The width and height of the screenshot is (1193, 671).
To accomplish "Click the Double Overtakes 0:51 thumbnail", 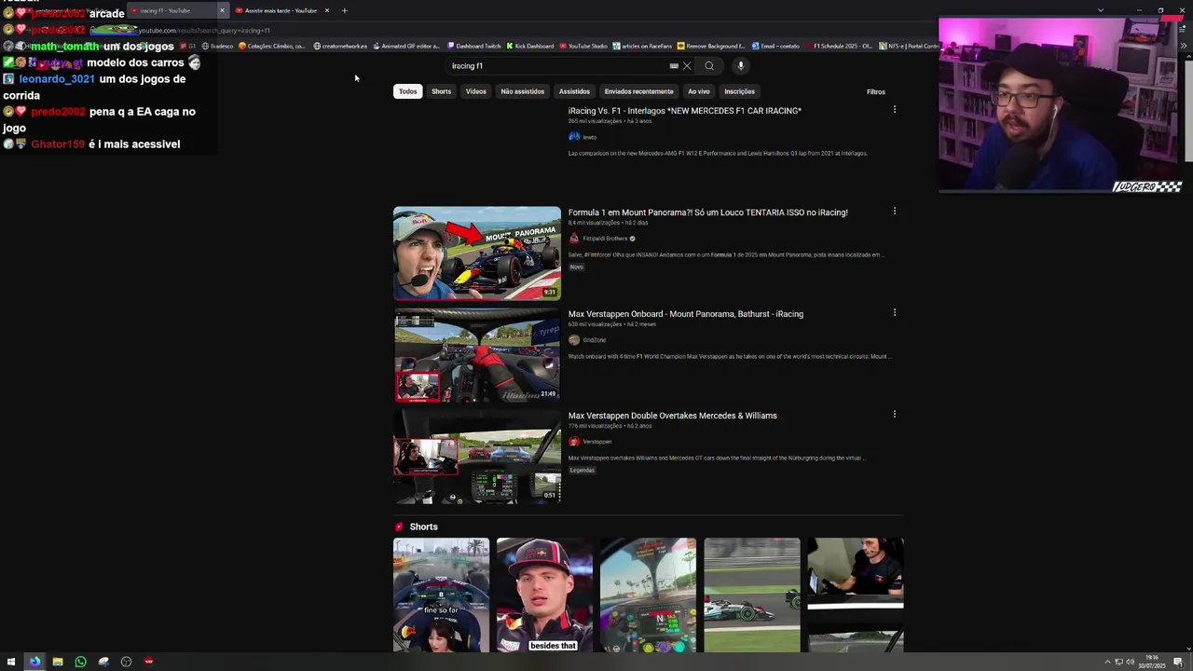I will point(477,457).
